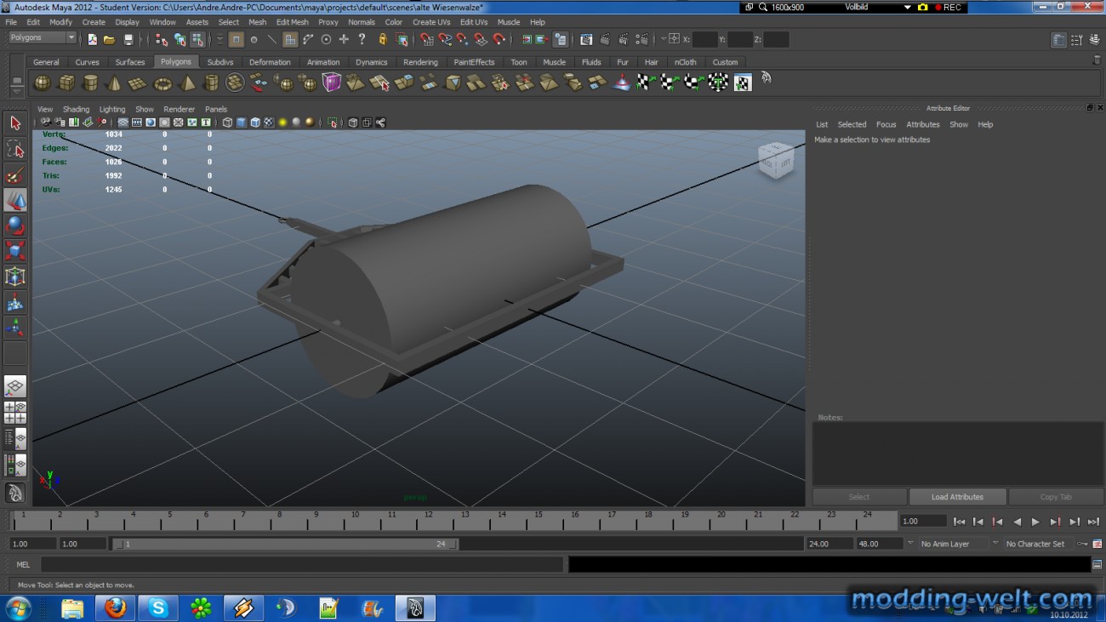The width and height of the screenshot is (1106, 622).
Task: Click the play forwards button
Action: pos(1035,522)
